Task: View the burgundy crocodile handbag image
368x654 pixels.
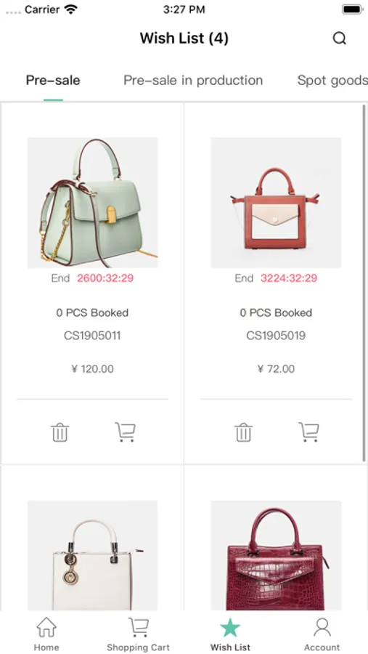Action: [x=276, y=556]
